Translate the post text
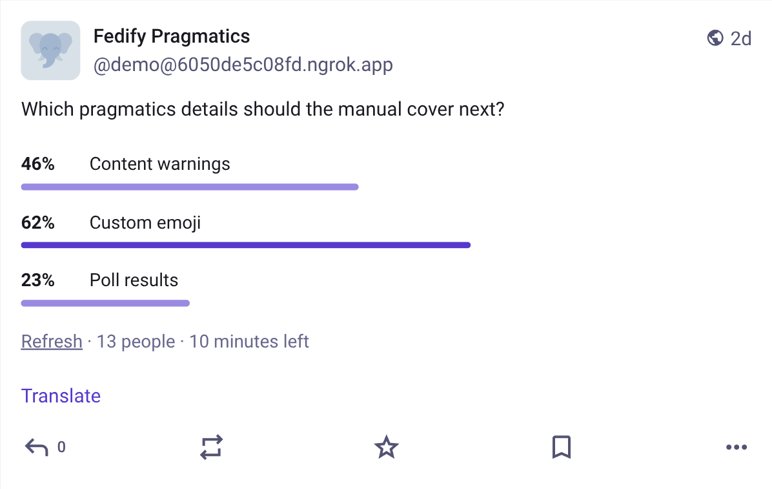Screen dimensions: 772x489 pyautogui.click(x=61, y=395)
